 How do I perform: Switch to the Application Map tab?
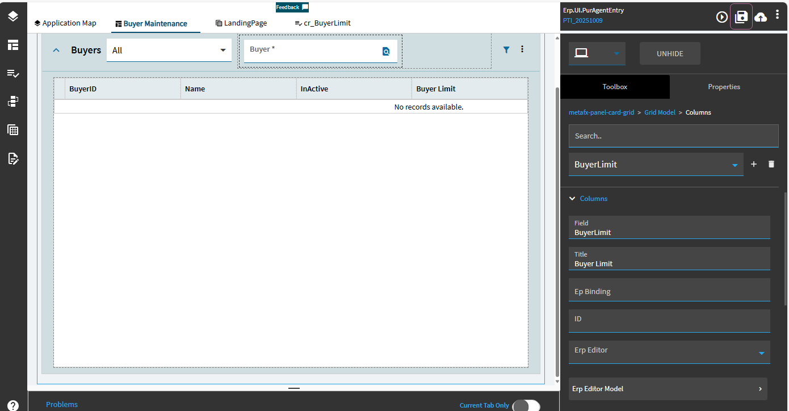coord(65,23)
